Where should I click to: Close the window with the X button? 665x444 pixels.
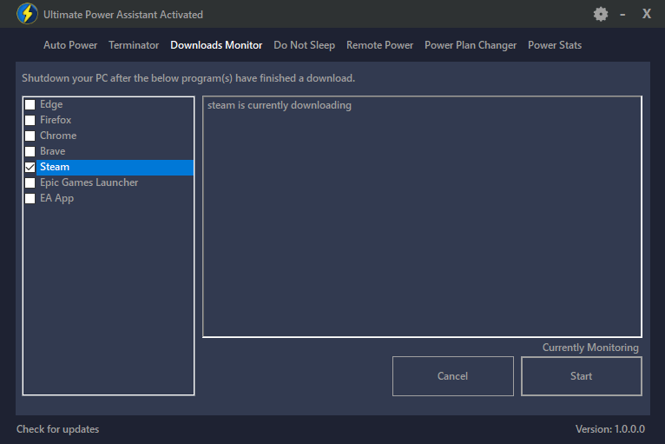[x=647, y=14]
